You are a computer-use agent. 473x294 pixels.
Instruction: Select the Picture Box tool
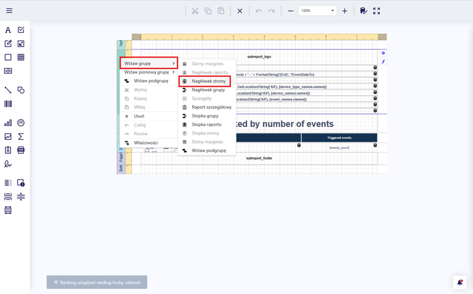click(x=21, y=44)
